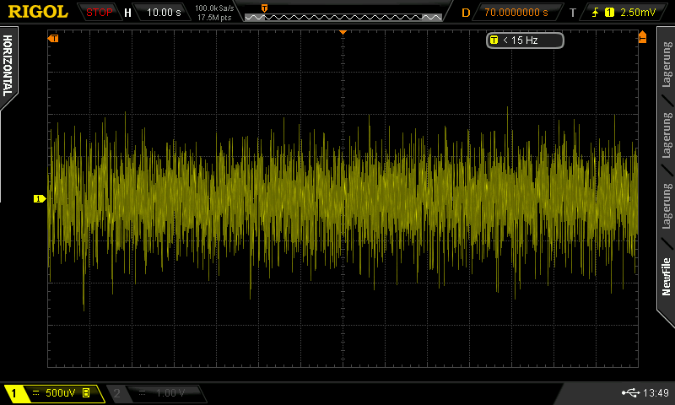The height and width of the screenshot is (405, 675).
Task: Choose the NewFile menu entry
Action: 667,276
